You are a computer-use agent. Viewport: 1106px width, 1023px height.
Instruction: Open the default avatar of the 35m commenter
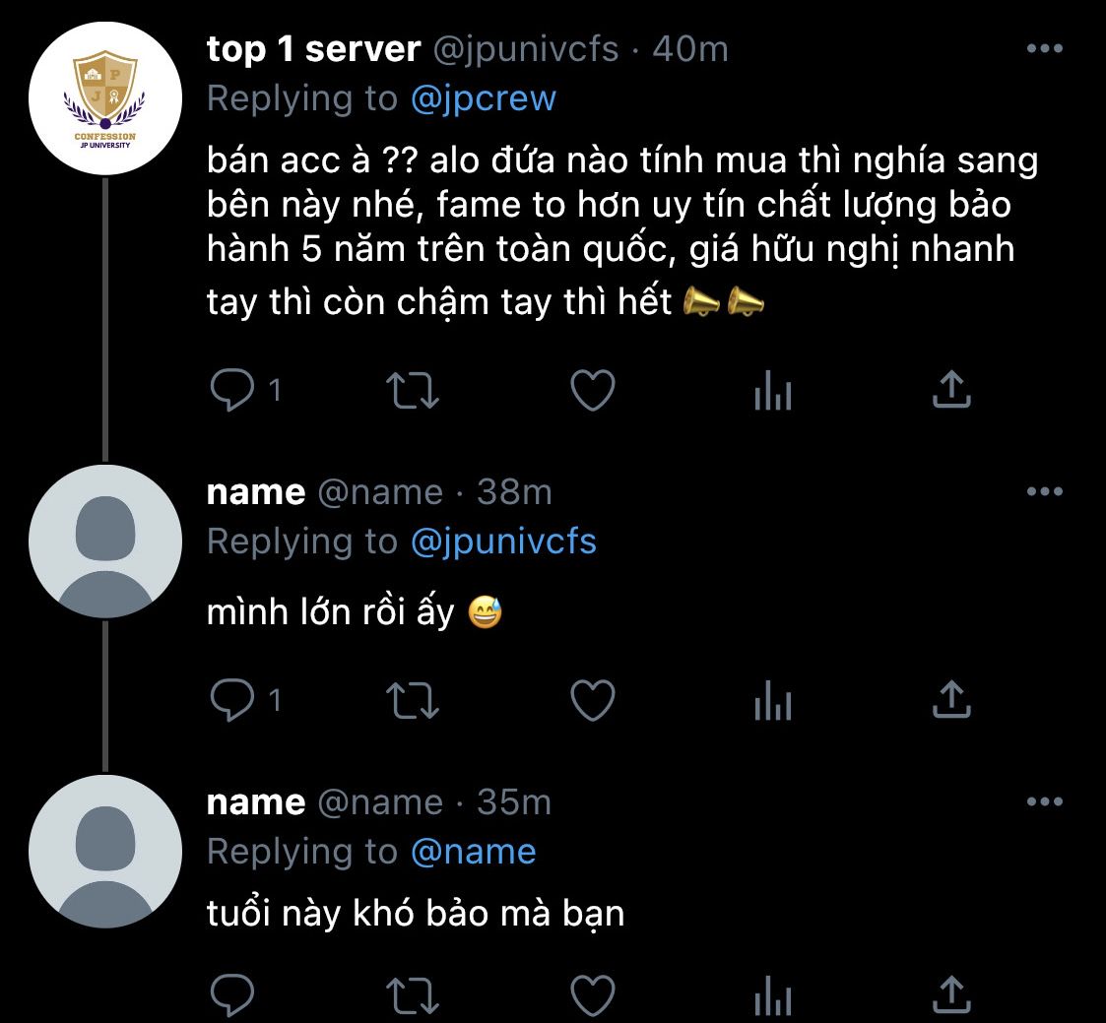pos(105,851)
